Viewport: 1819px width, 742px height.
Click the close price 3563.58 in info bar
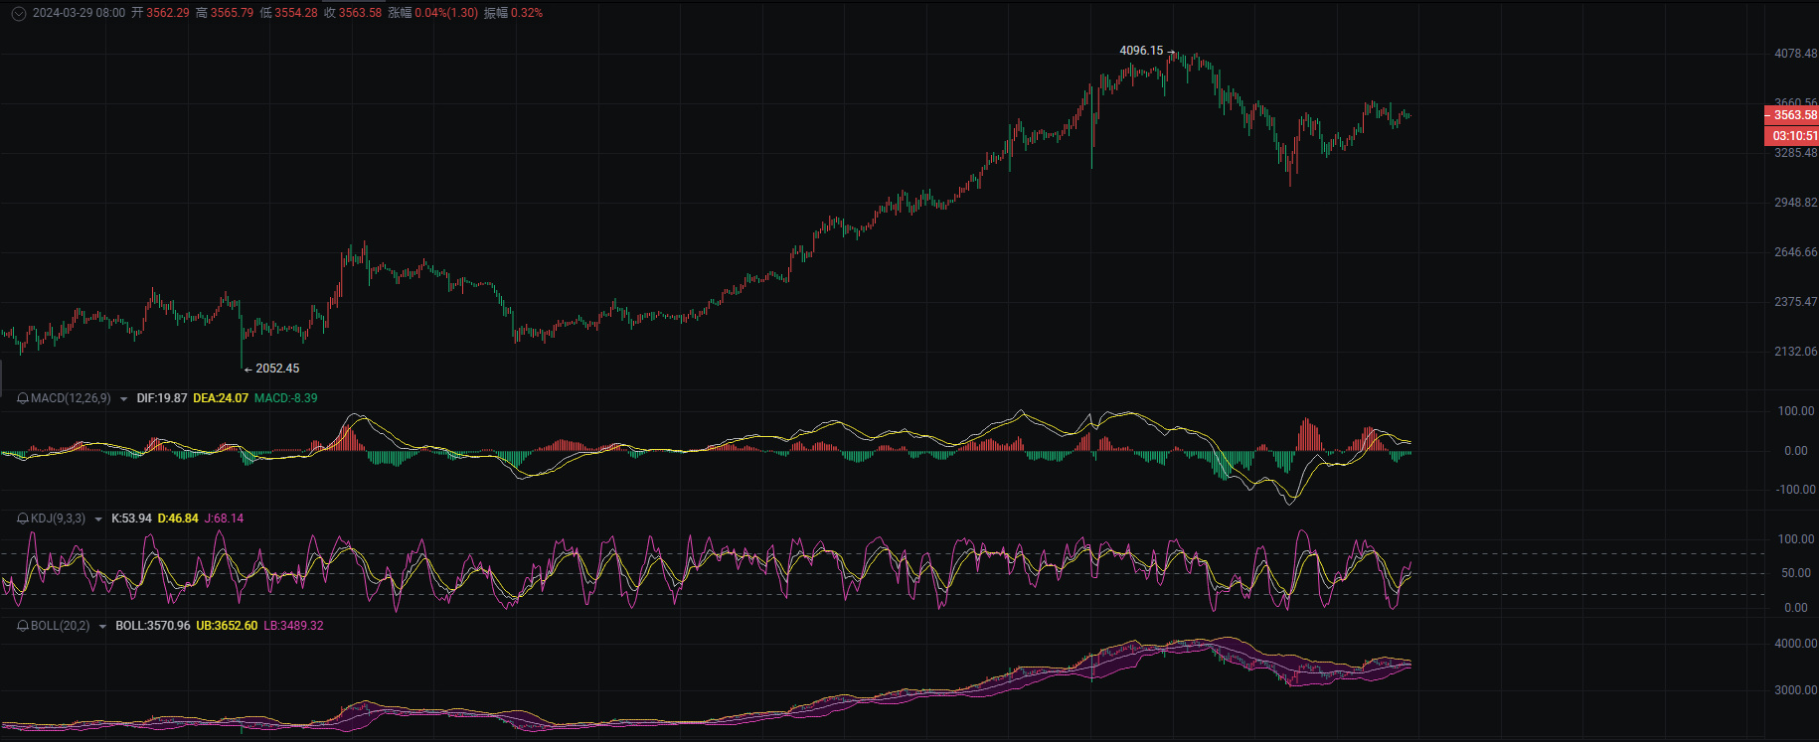tap(360, 13)
